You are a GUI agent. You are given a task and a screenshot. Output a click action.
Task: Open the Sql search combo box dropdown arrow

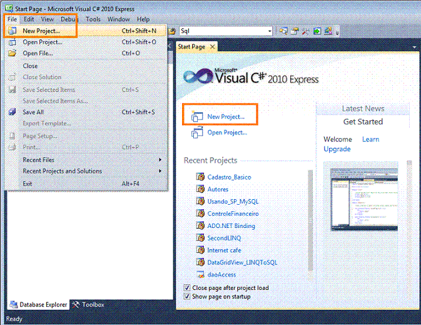pos(270,31)
